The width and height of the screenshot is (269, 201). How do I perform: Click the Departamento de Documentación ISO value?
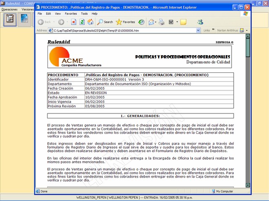[138, 84]
